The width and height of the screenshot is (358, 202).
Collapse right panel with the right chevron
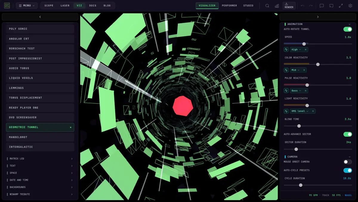318,17
